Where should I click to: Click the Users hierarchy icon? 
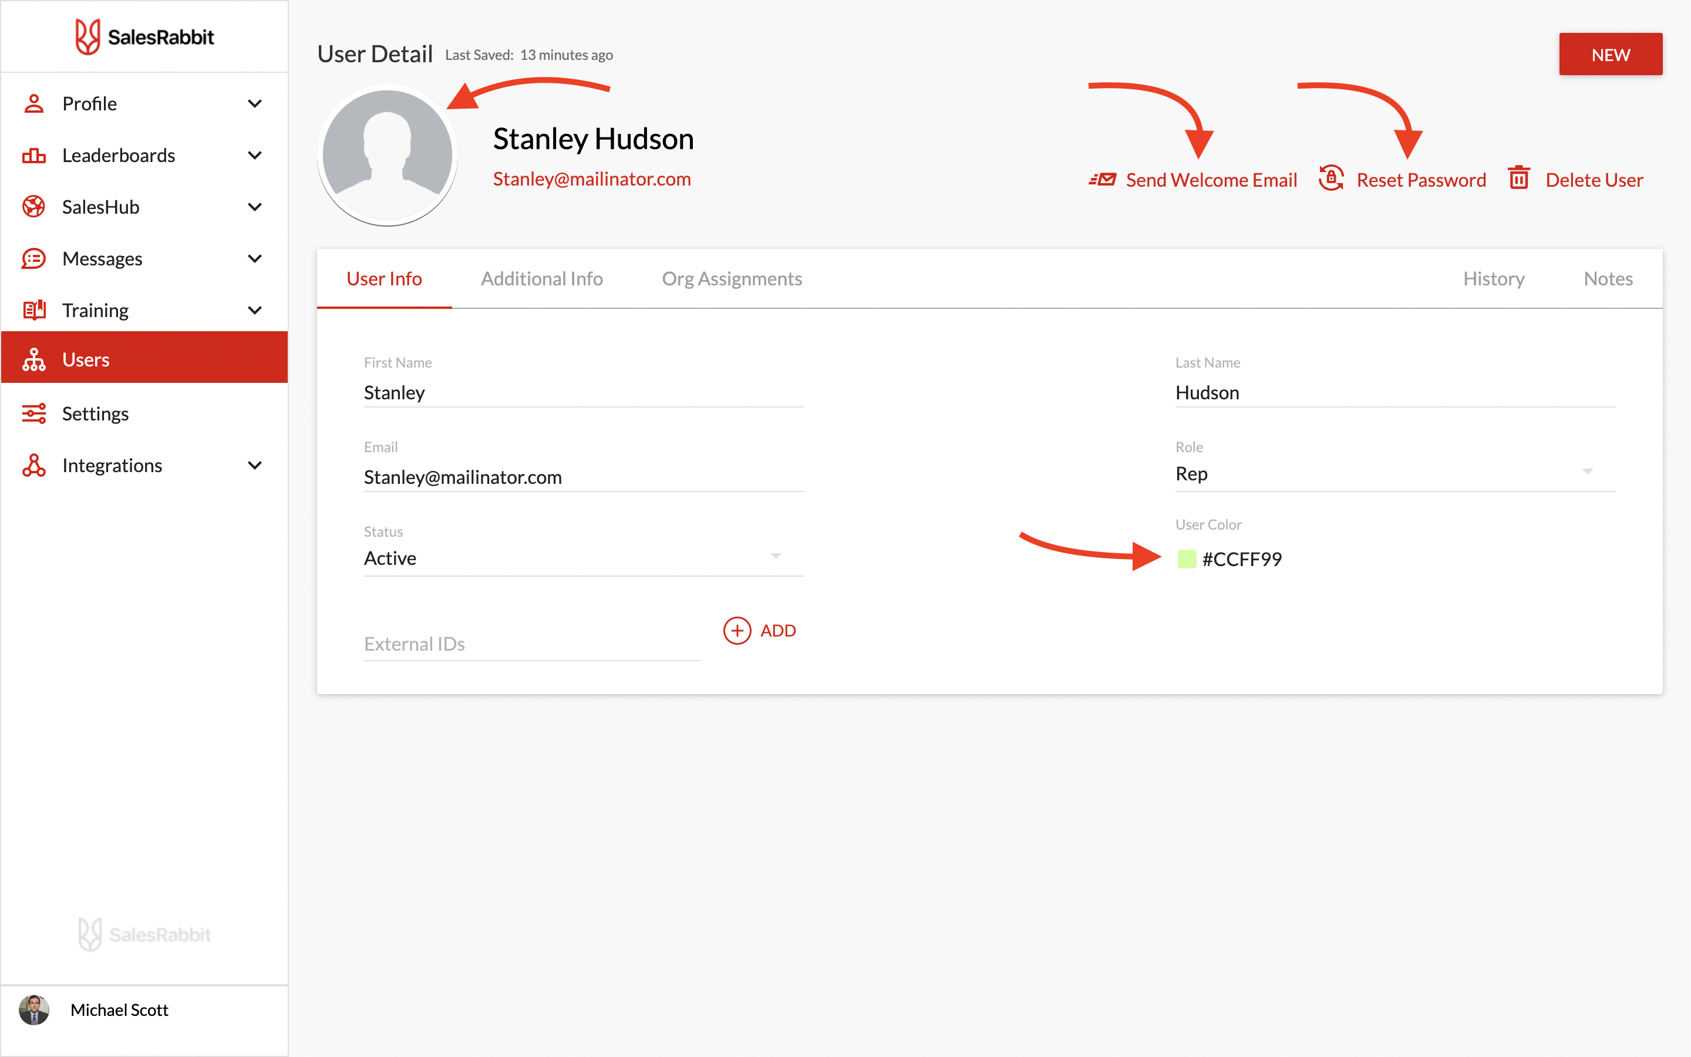click(x=33, y=359)
